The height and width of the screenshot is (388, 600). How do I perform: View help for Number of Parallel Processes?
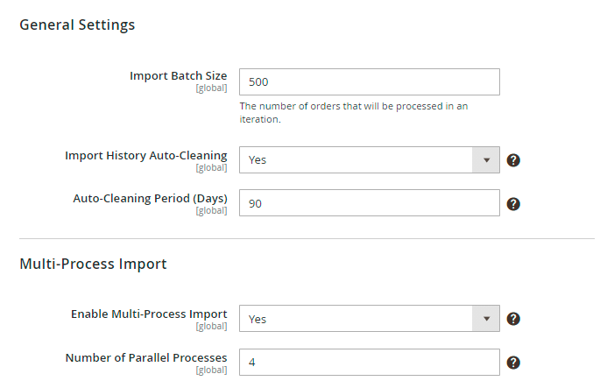[514, 363]
